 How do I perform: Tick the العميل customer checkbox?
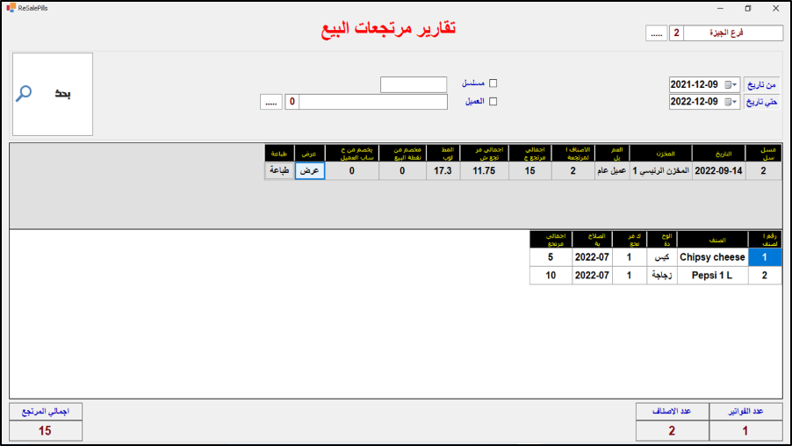pos(493,102)
